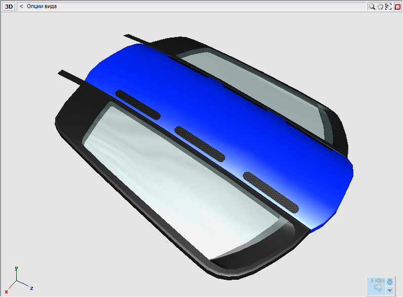Open the Опции вида menu

click(x=42, y=7)
